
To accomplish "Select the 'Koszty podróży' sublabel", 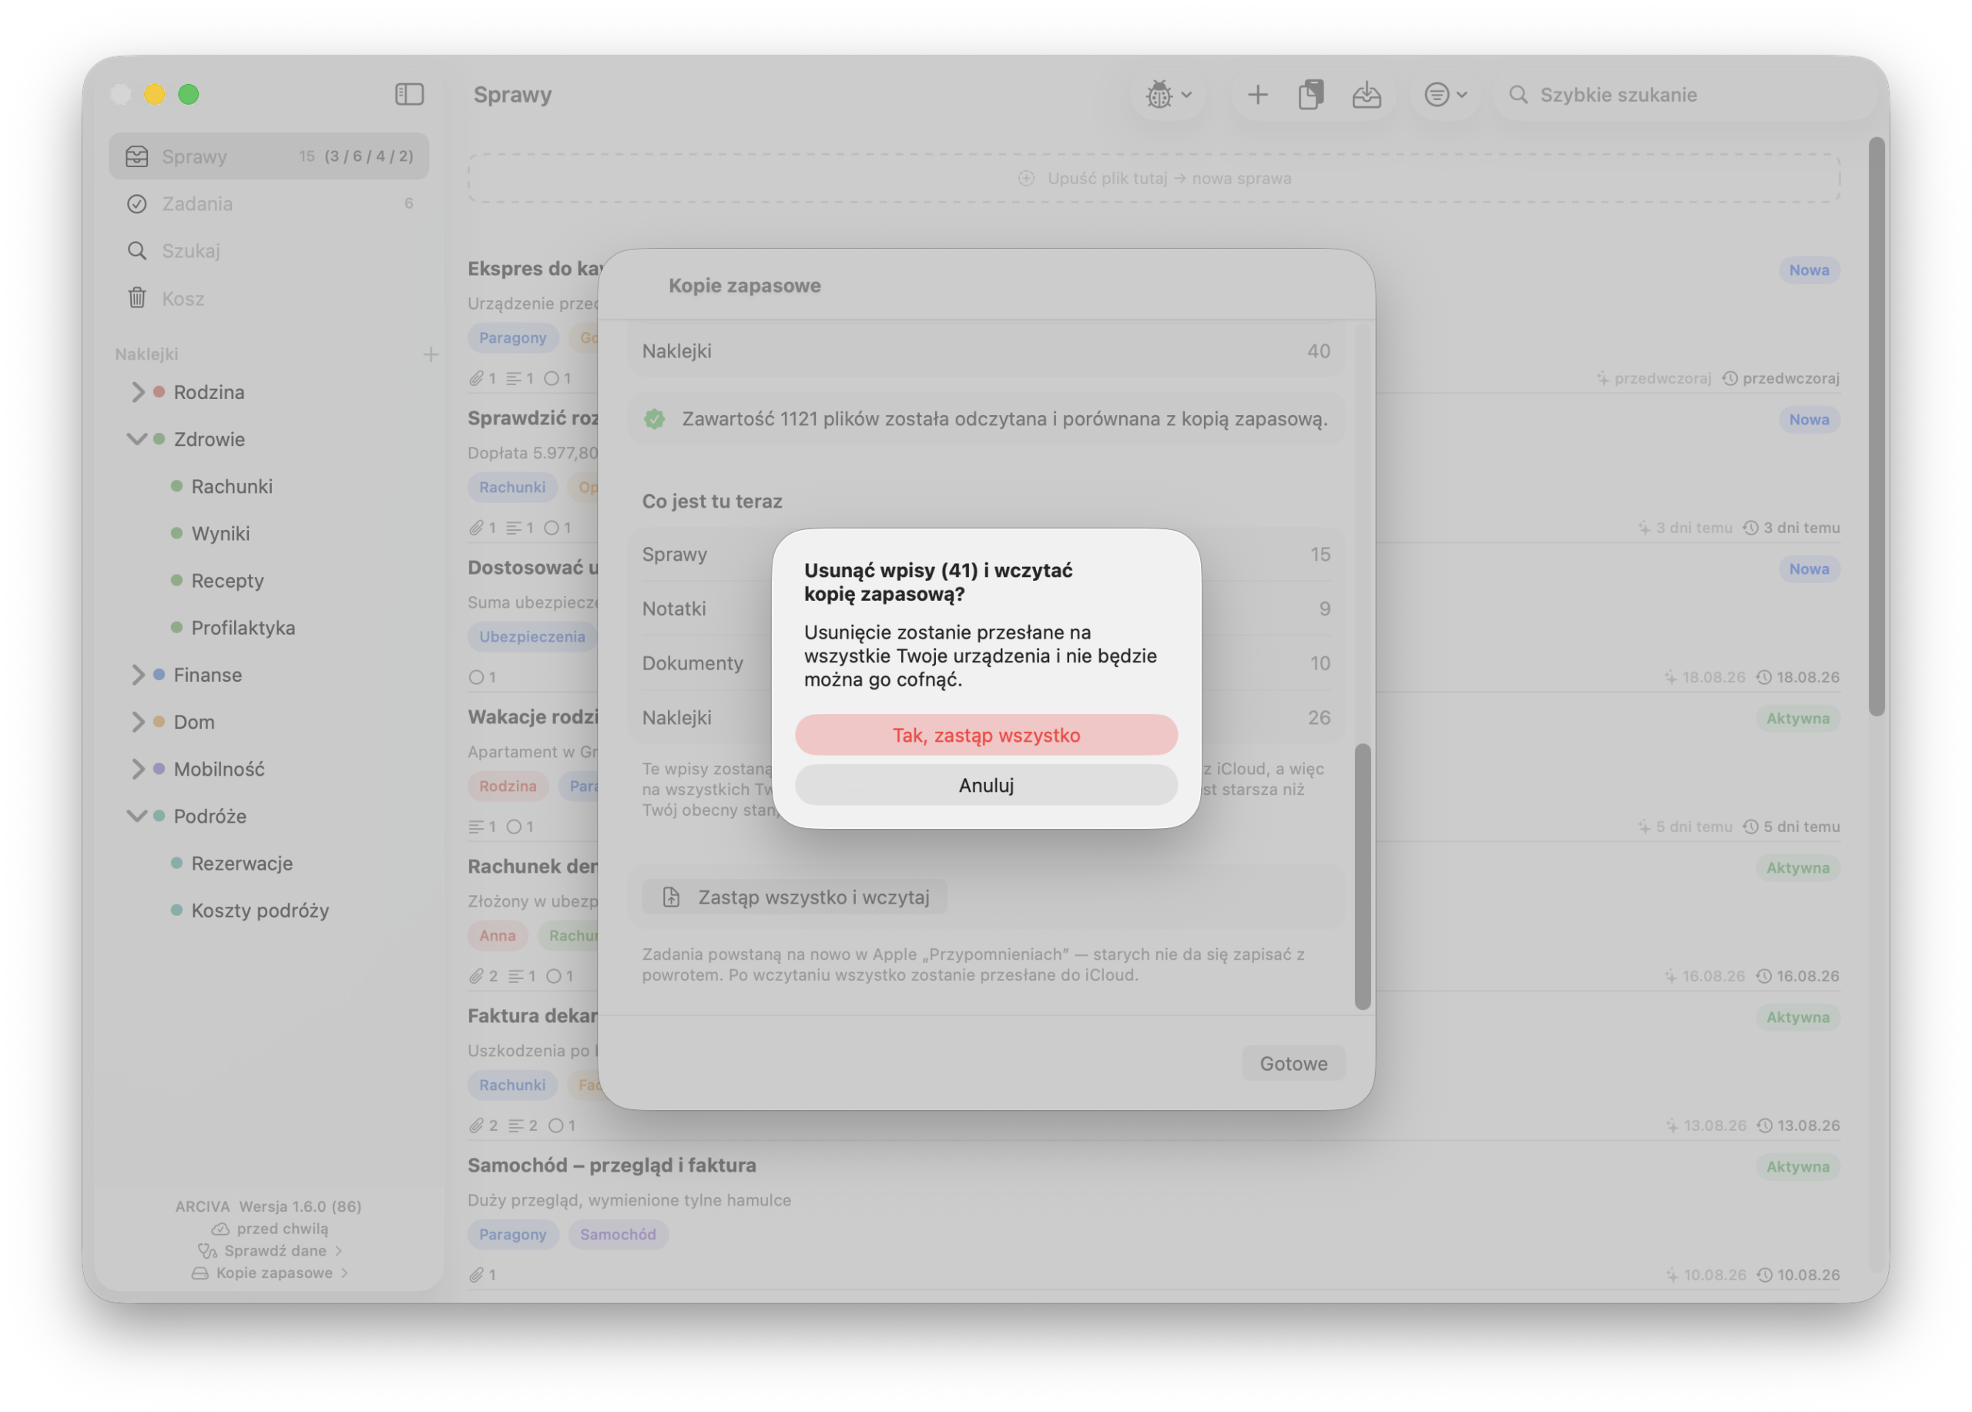I will tap(260, 910).
